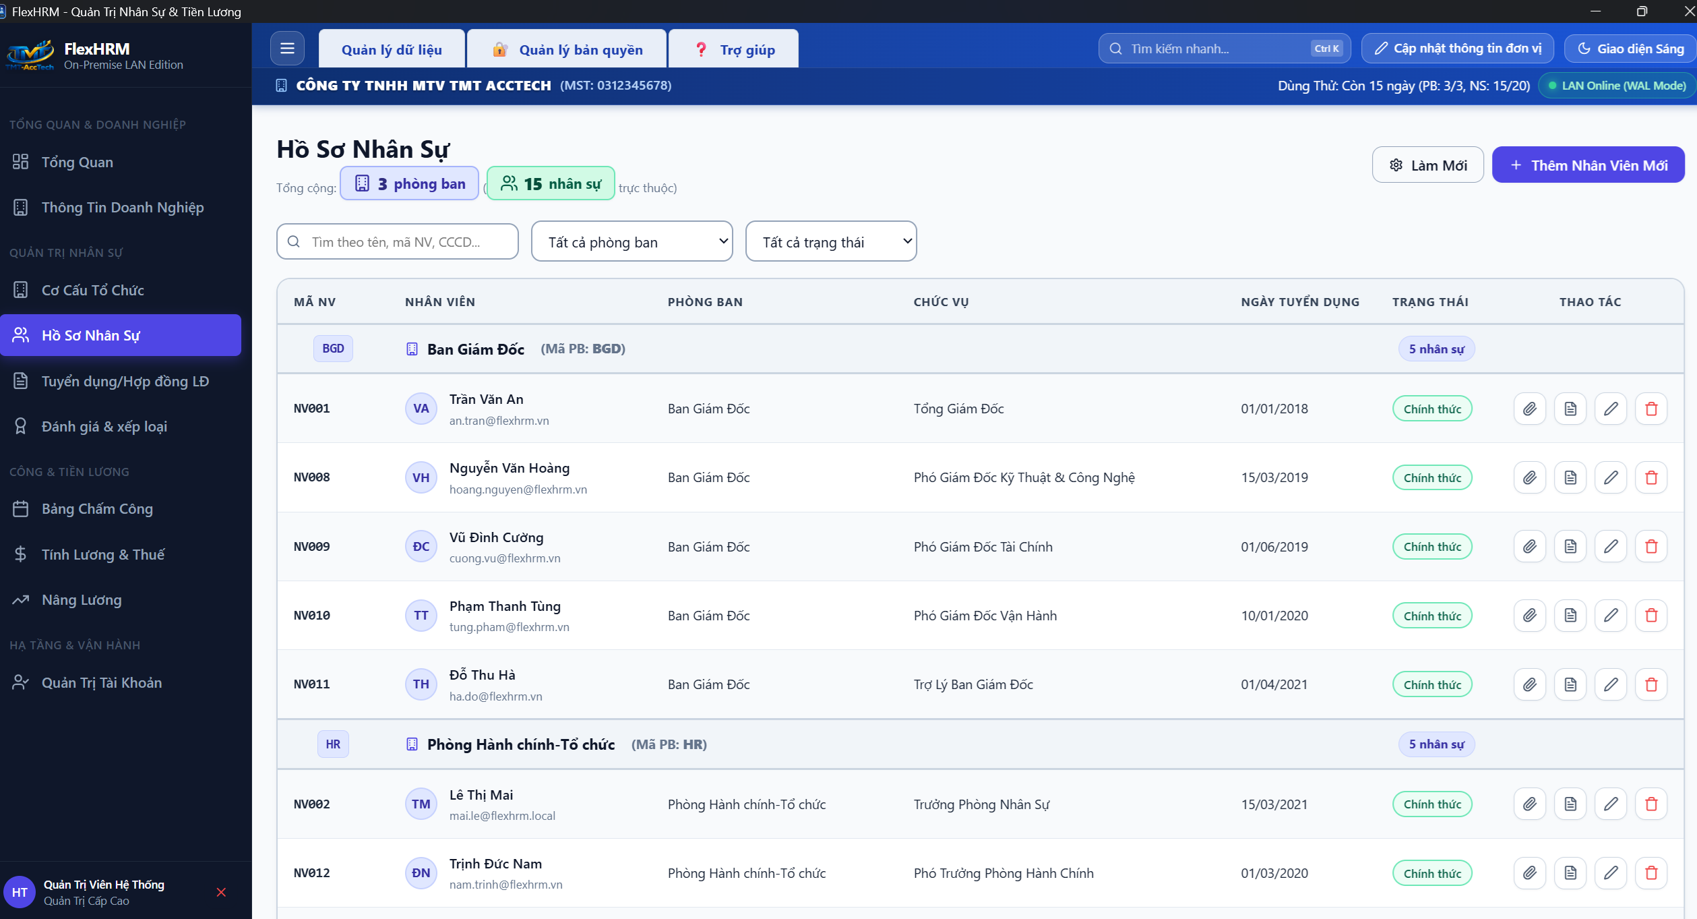Image resolution: width=1697 pixels, height=919 pixels.
Task: Toggle the hamburger sidebar menu button
Action: click(x=287, y=49)
